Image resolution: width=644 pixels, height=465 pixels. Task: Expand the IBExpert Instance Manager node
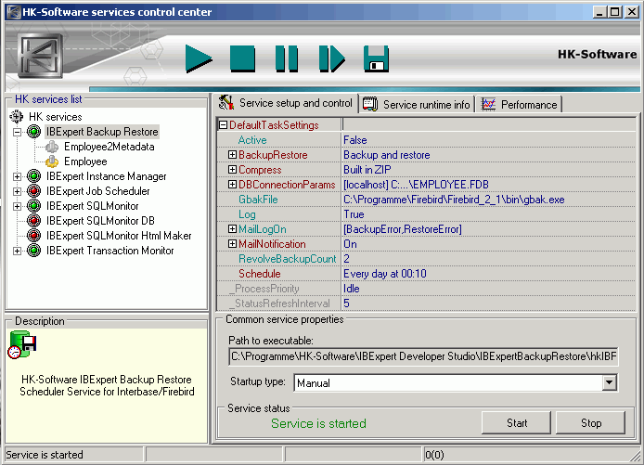[18, 176]
